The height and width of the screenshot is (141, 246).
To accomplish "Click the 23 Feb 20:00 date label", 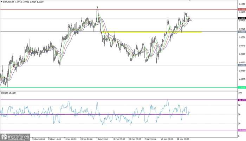I will (135, 139).
